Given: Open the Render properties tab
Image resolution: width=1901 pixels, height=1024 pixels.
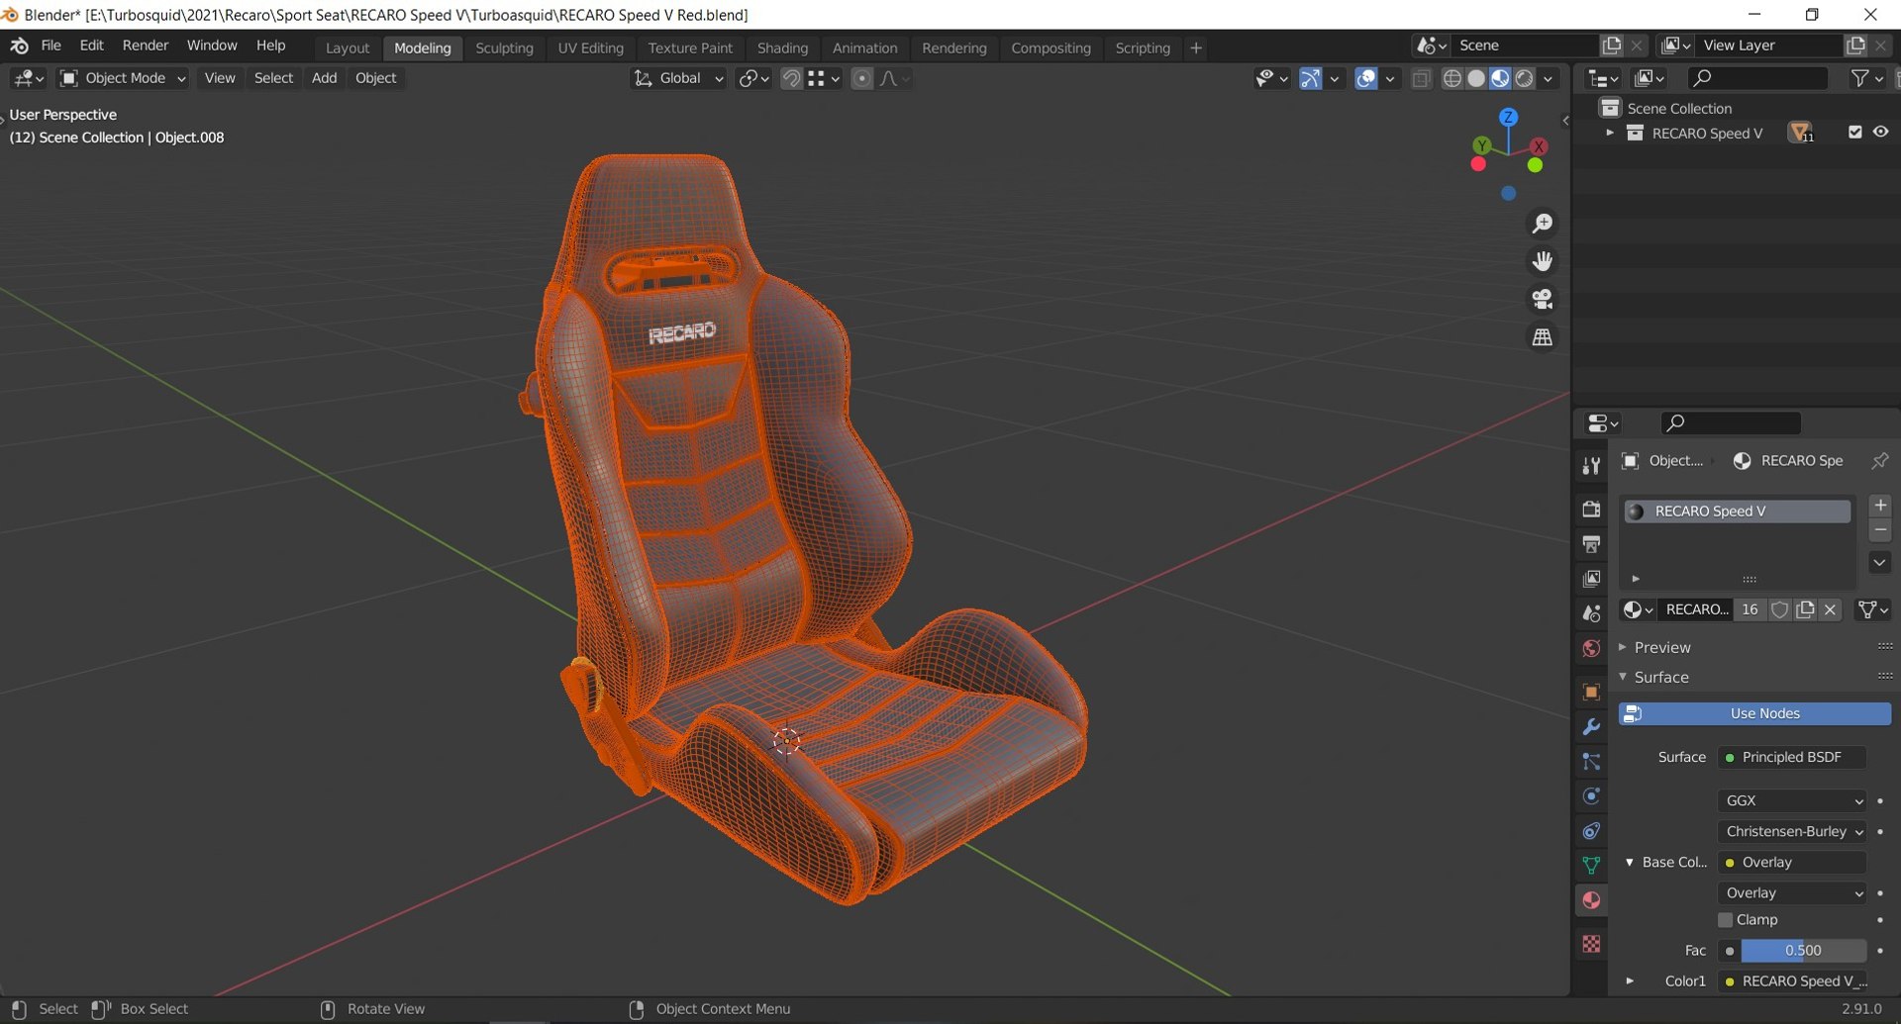Looking at the screenshot, I should pos(1591,509).
